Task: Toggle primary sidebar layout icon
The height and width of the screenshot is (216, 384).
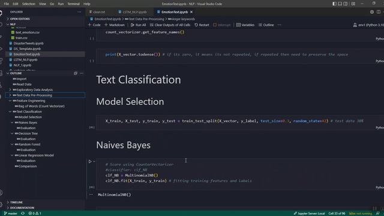Action: coord(334,4)
